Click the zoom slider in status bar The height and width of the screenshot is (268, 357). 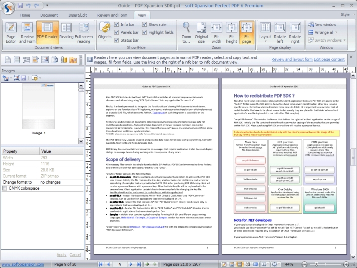[317, 264]
